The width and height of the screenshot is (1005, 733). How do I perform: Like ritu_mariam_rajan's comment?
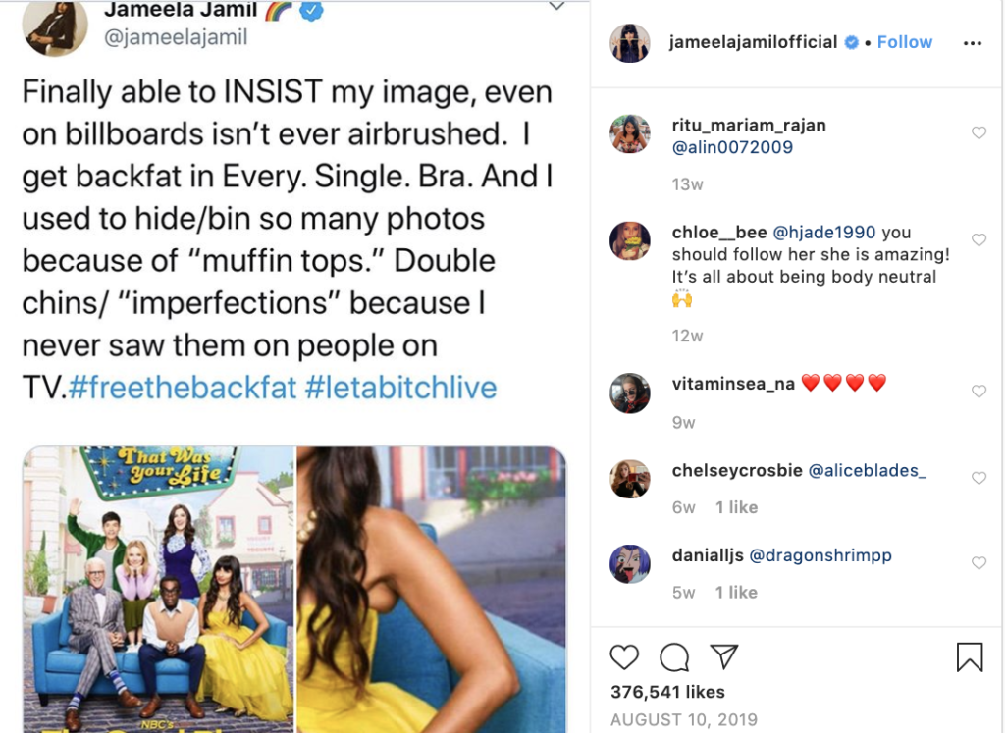click(x=979, y=132)
